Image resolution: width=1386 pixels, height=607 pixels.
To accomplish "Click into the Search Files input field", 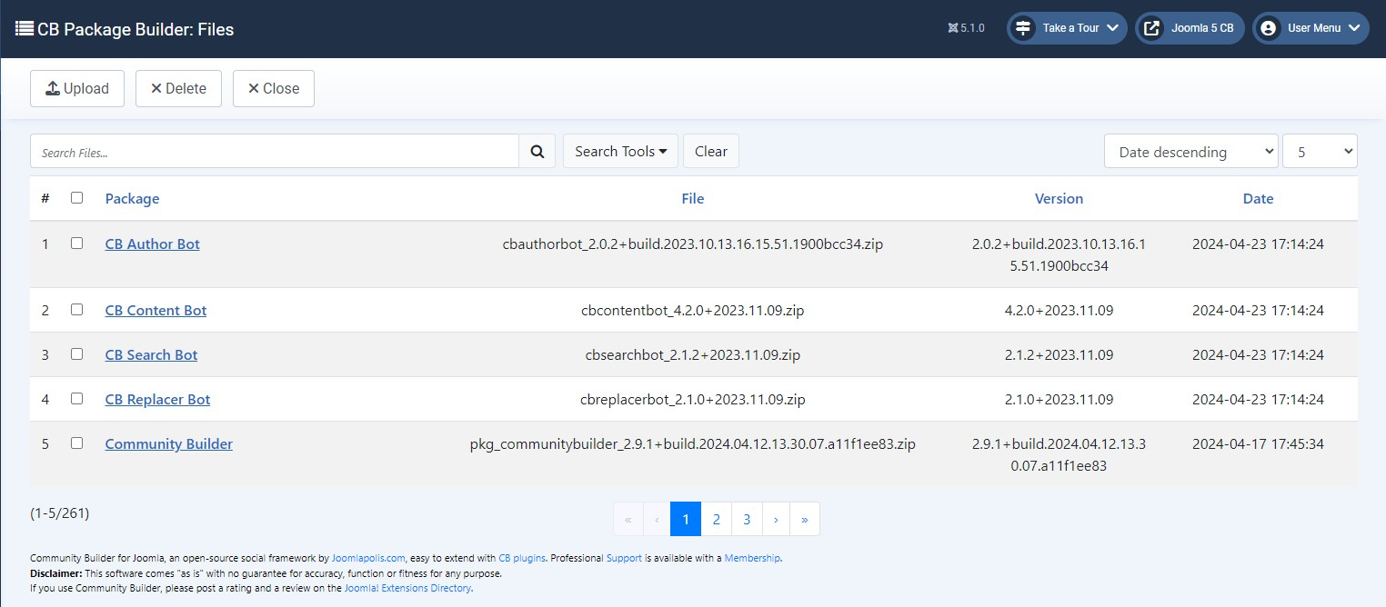I will (x=275, y=151).
